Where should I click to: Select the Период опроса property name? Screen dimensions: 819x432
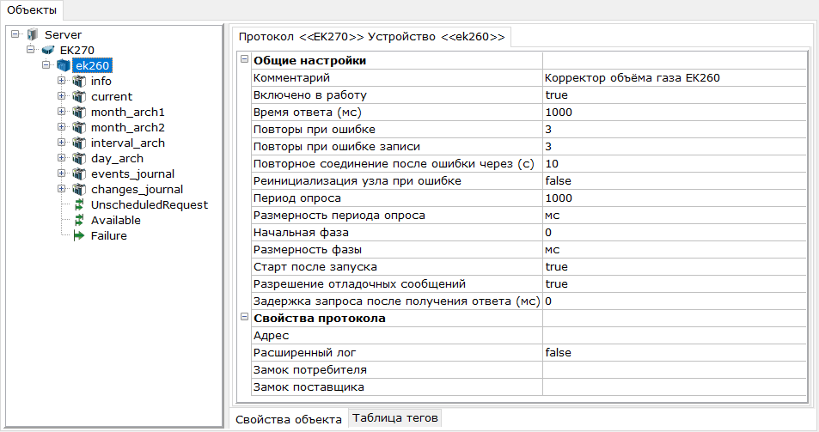[x=296, y=198]
